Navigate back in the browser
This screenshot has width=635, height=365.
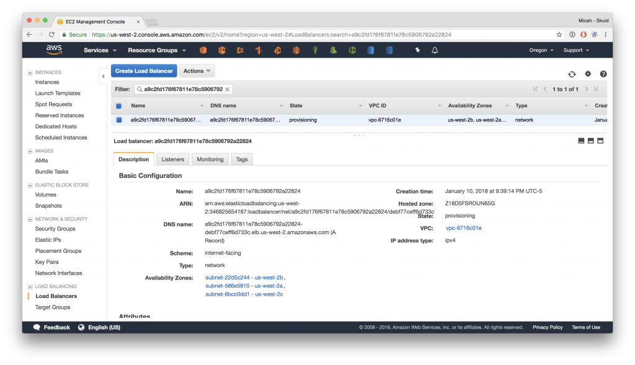(29, 35)
